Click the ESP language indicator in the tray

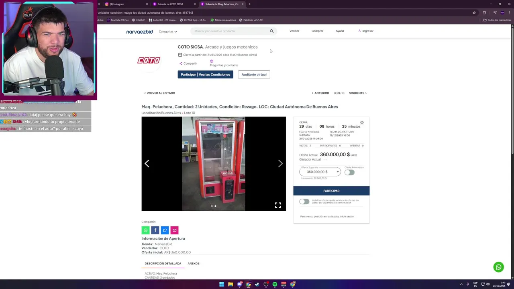(x=475, y=284)
